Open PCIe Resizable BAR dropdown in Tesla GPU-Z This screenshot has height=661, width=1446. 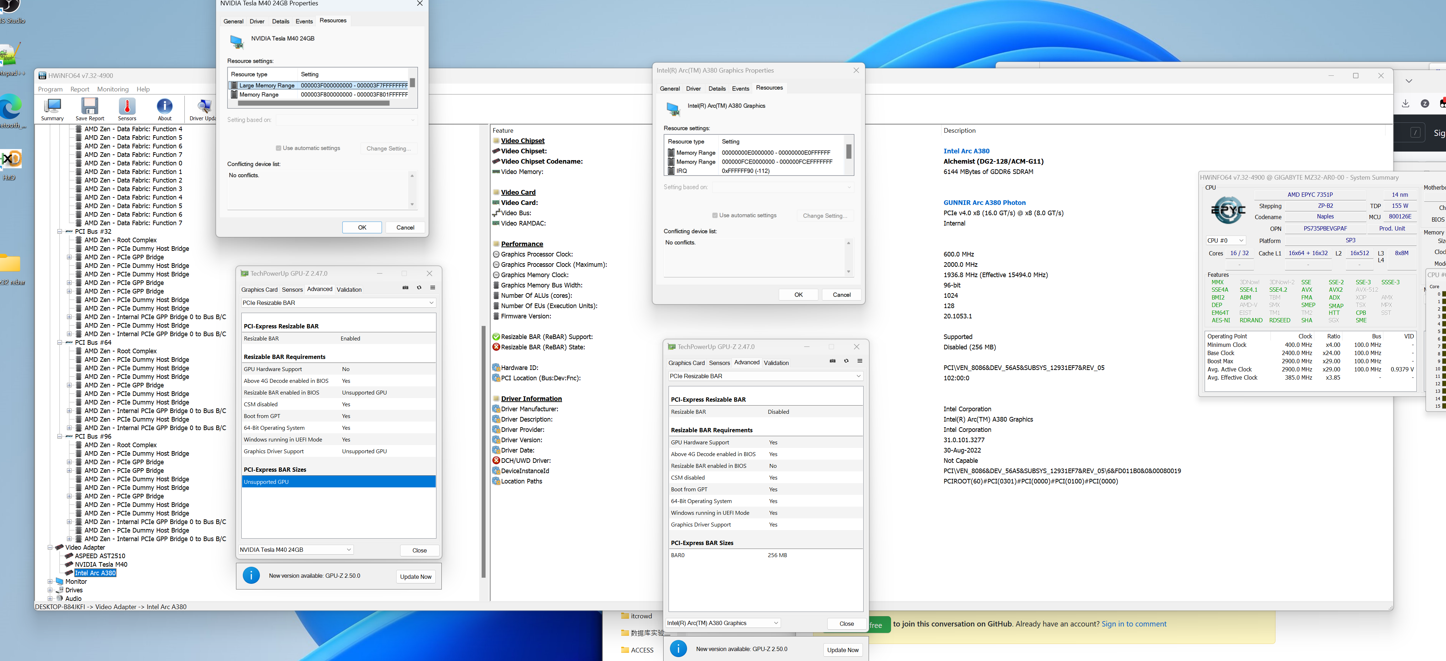click(339, 303)
